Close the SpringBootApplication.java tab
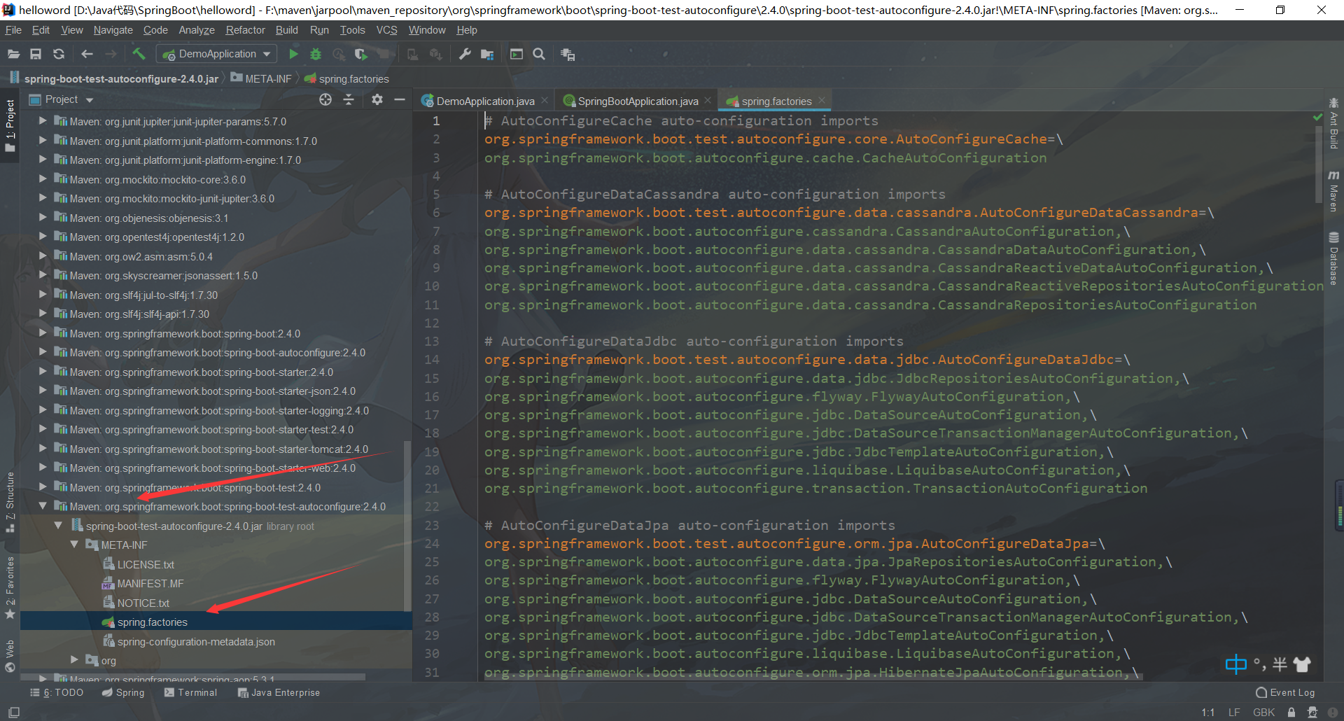This screenshot has width=1344, height=721. coord(708,101)
